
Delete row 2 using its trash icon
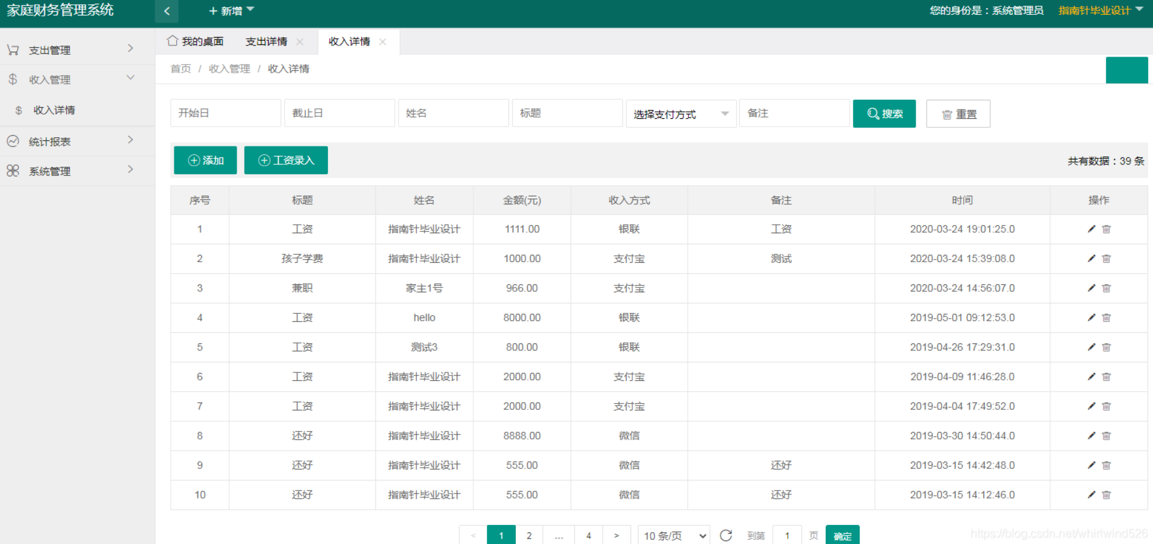click(x=1107, y=258)
